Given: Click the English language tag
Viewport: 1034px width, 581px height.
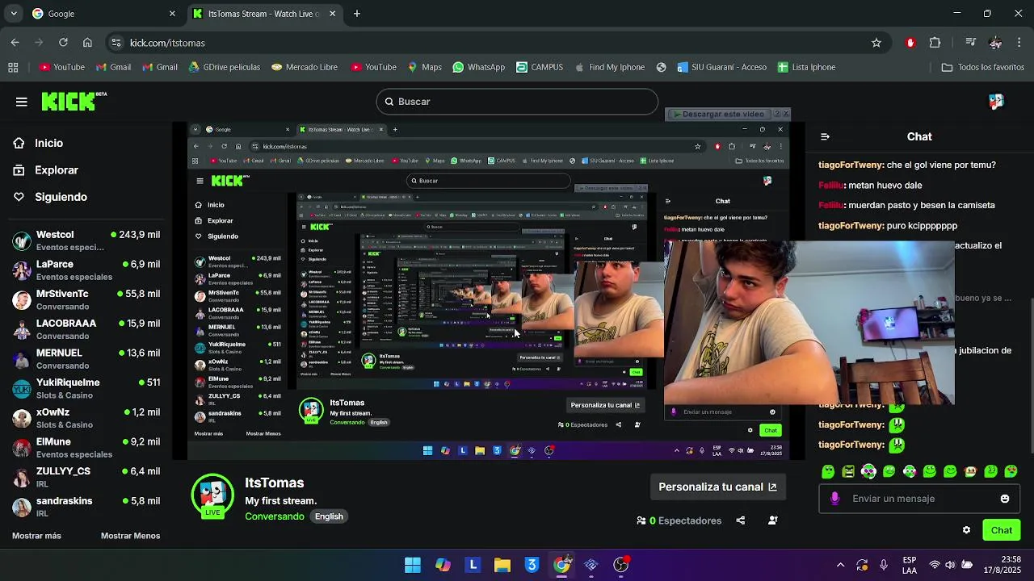Looking at the screenshot, I should [x=329, y=516].
